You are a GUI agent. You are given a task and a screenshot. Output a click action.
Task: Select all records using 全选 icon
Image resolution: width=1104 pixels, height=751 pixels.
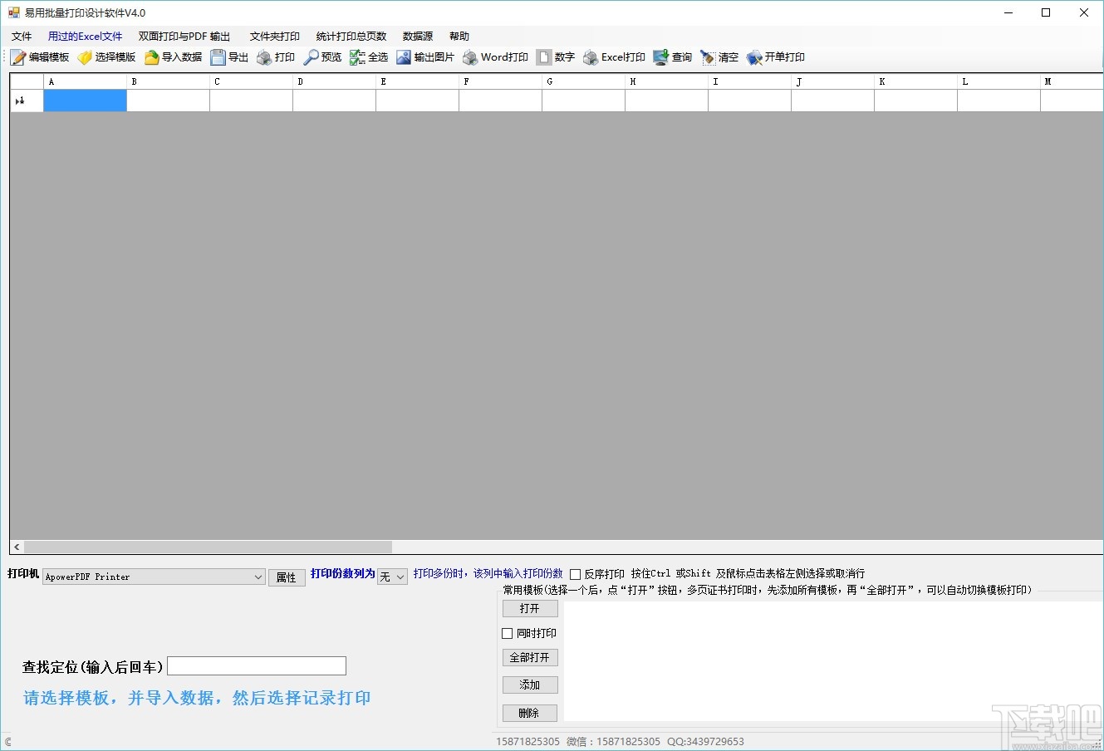click(369, 57)
